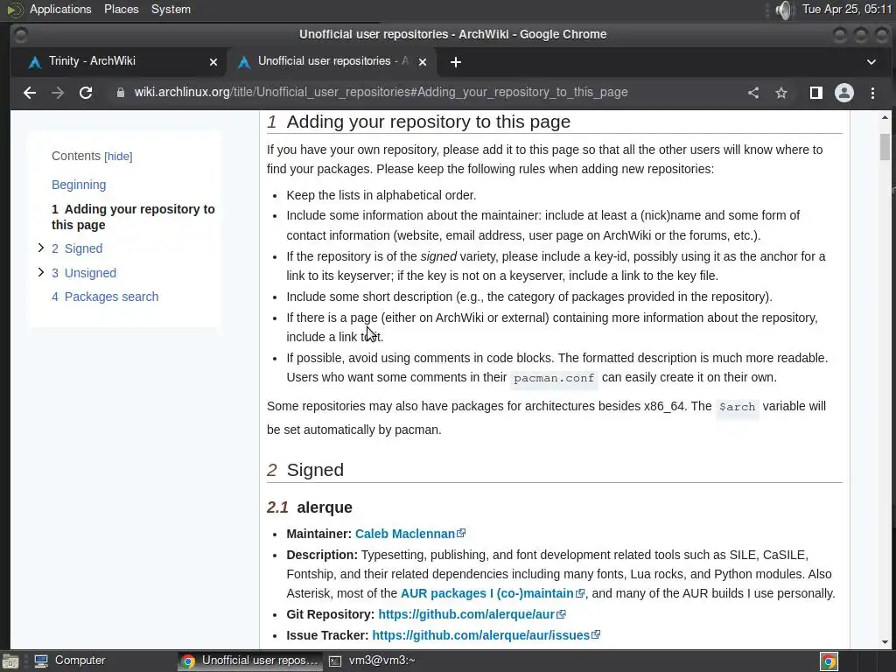Open the alerque aur issues tracker link
Viewport: 896px width, 672px height.
click(x=480, y=635)
